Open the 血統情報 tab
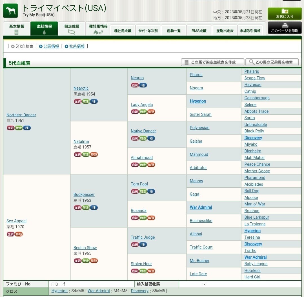304x297 pixels. click(x=44, y=29)
